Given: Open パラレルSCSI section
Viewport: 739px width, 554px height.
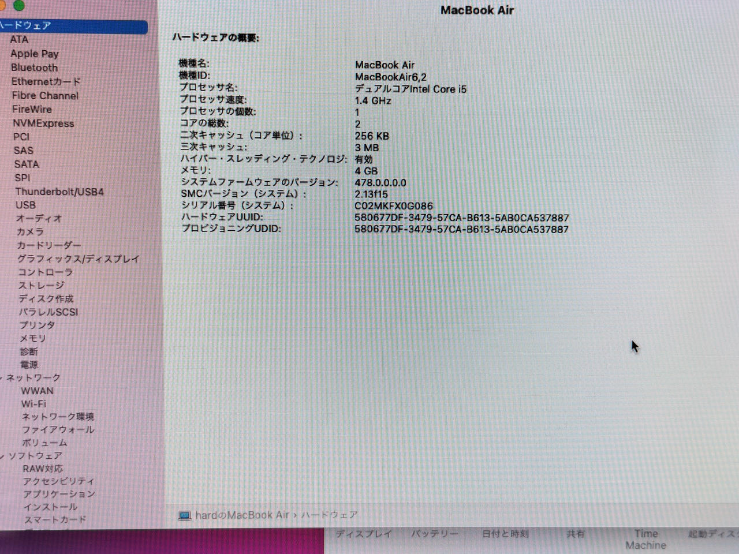Looking at the screenshot, I should (x=48, y=312).
